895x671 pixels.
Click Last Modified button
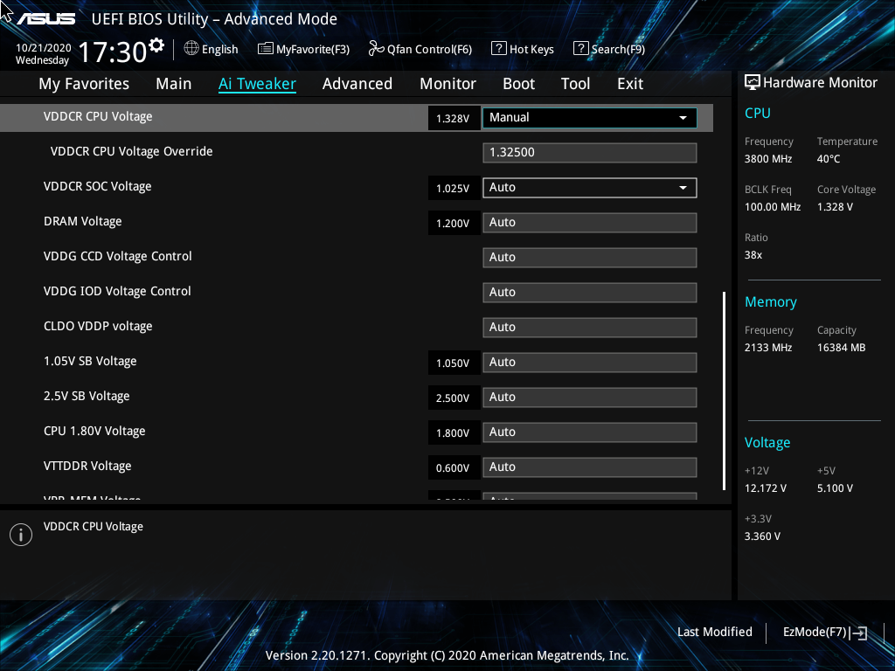pyautogui.click(x=715, y=633)
